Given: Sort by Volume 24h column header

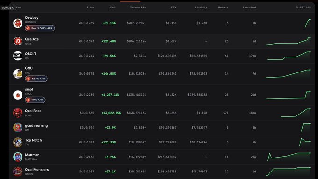Looking at the screenshot, I should (x=138, y=7).
